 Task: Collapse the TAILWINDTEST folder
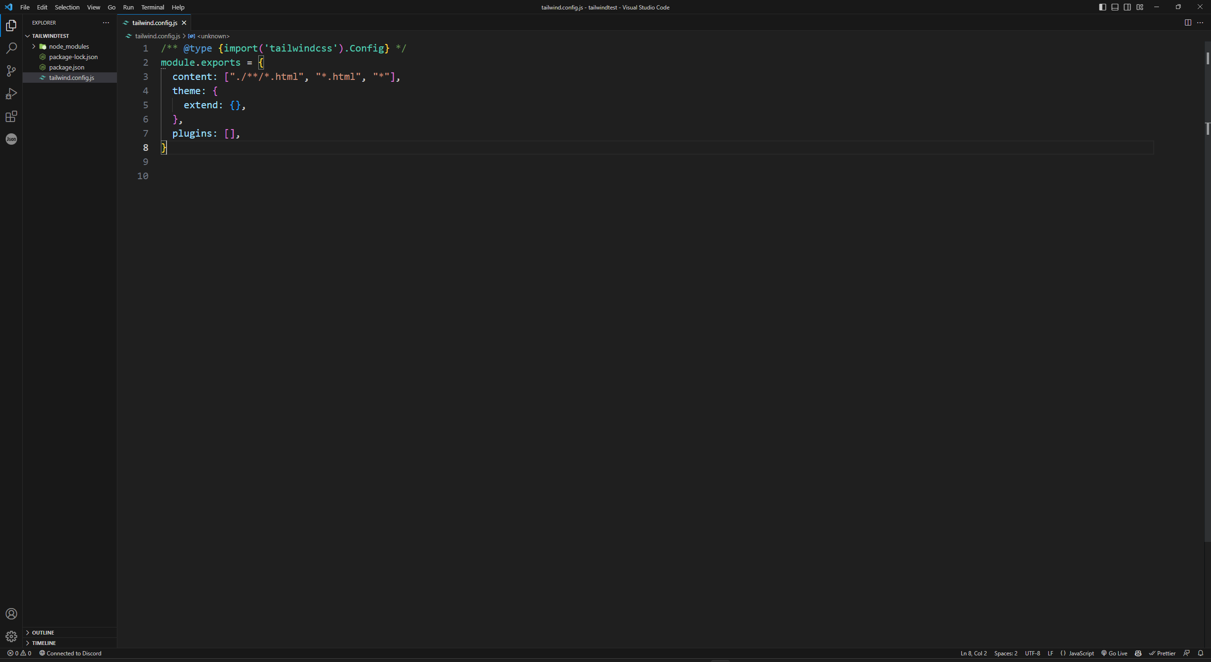[28, 35]
